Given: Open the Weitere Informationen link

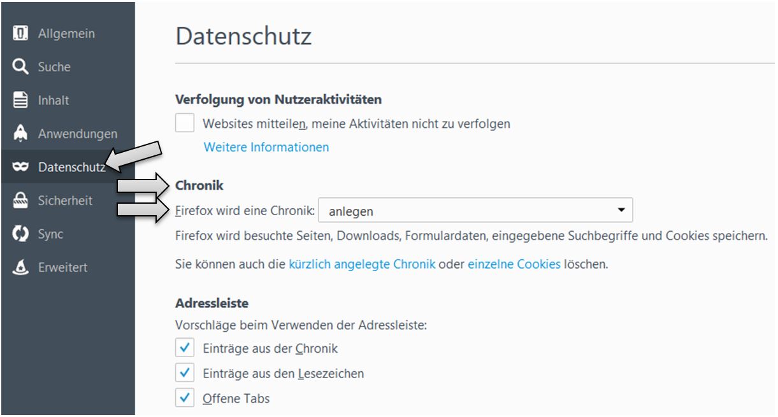Looking at the screenshot, I should click(x=266, y=147).
